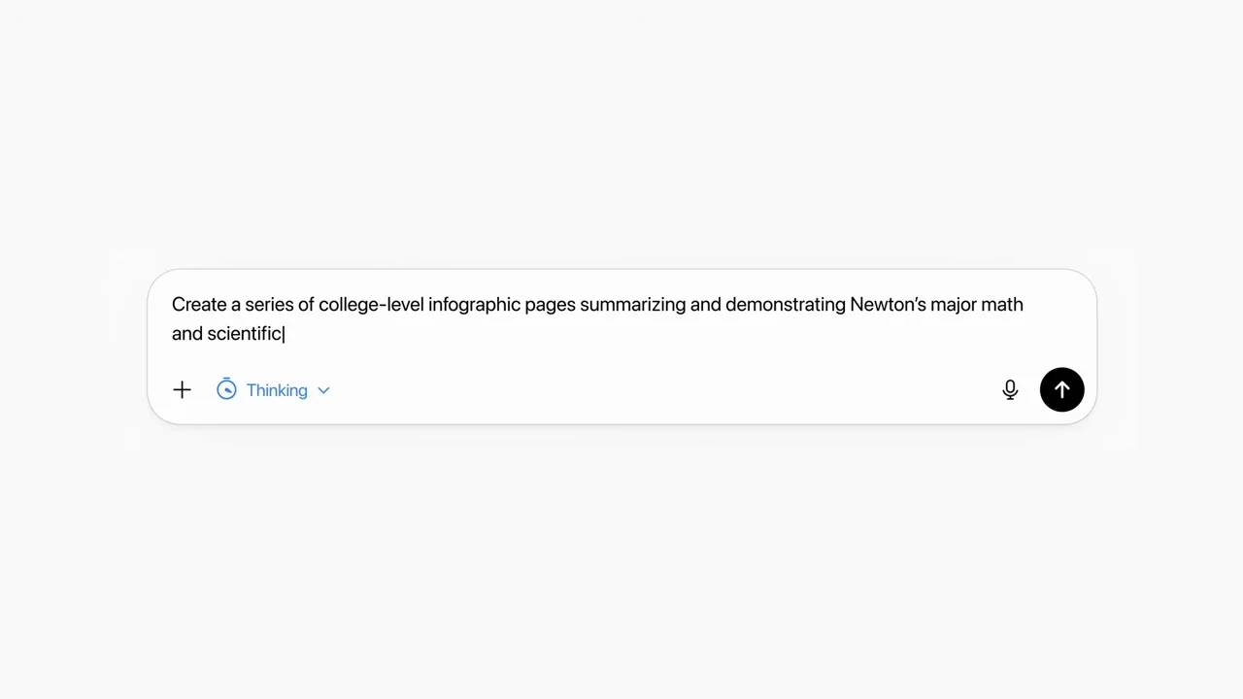Select the Thinking mode label
Viewport: 1243px width, 699px height.
(277, 390)
